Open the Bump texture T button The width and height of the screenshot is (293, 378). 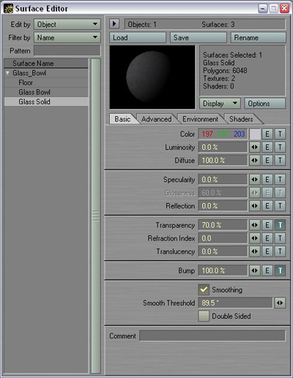click(280, 271)
